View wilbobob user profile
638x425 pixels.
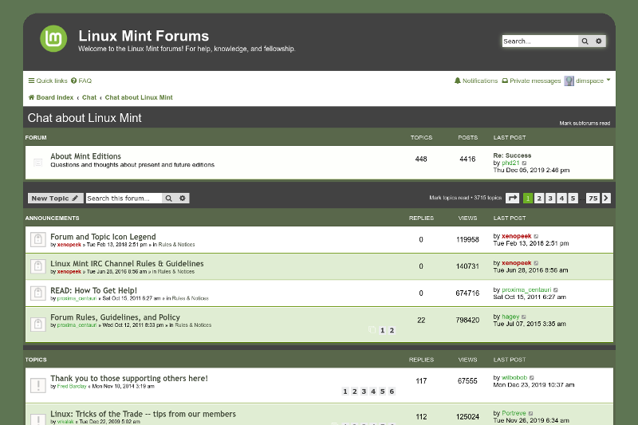[x=514, y=378]
